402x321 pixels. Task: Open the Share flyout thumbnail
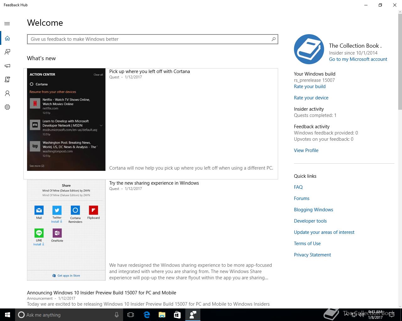(x=66, y=230)
